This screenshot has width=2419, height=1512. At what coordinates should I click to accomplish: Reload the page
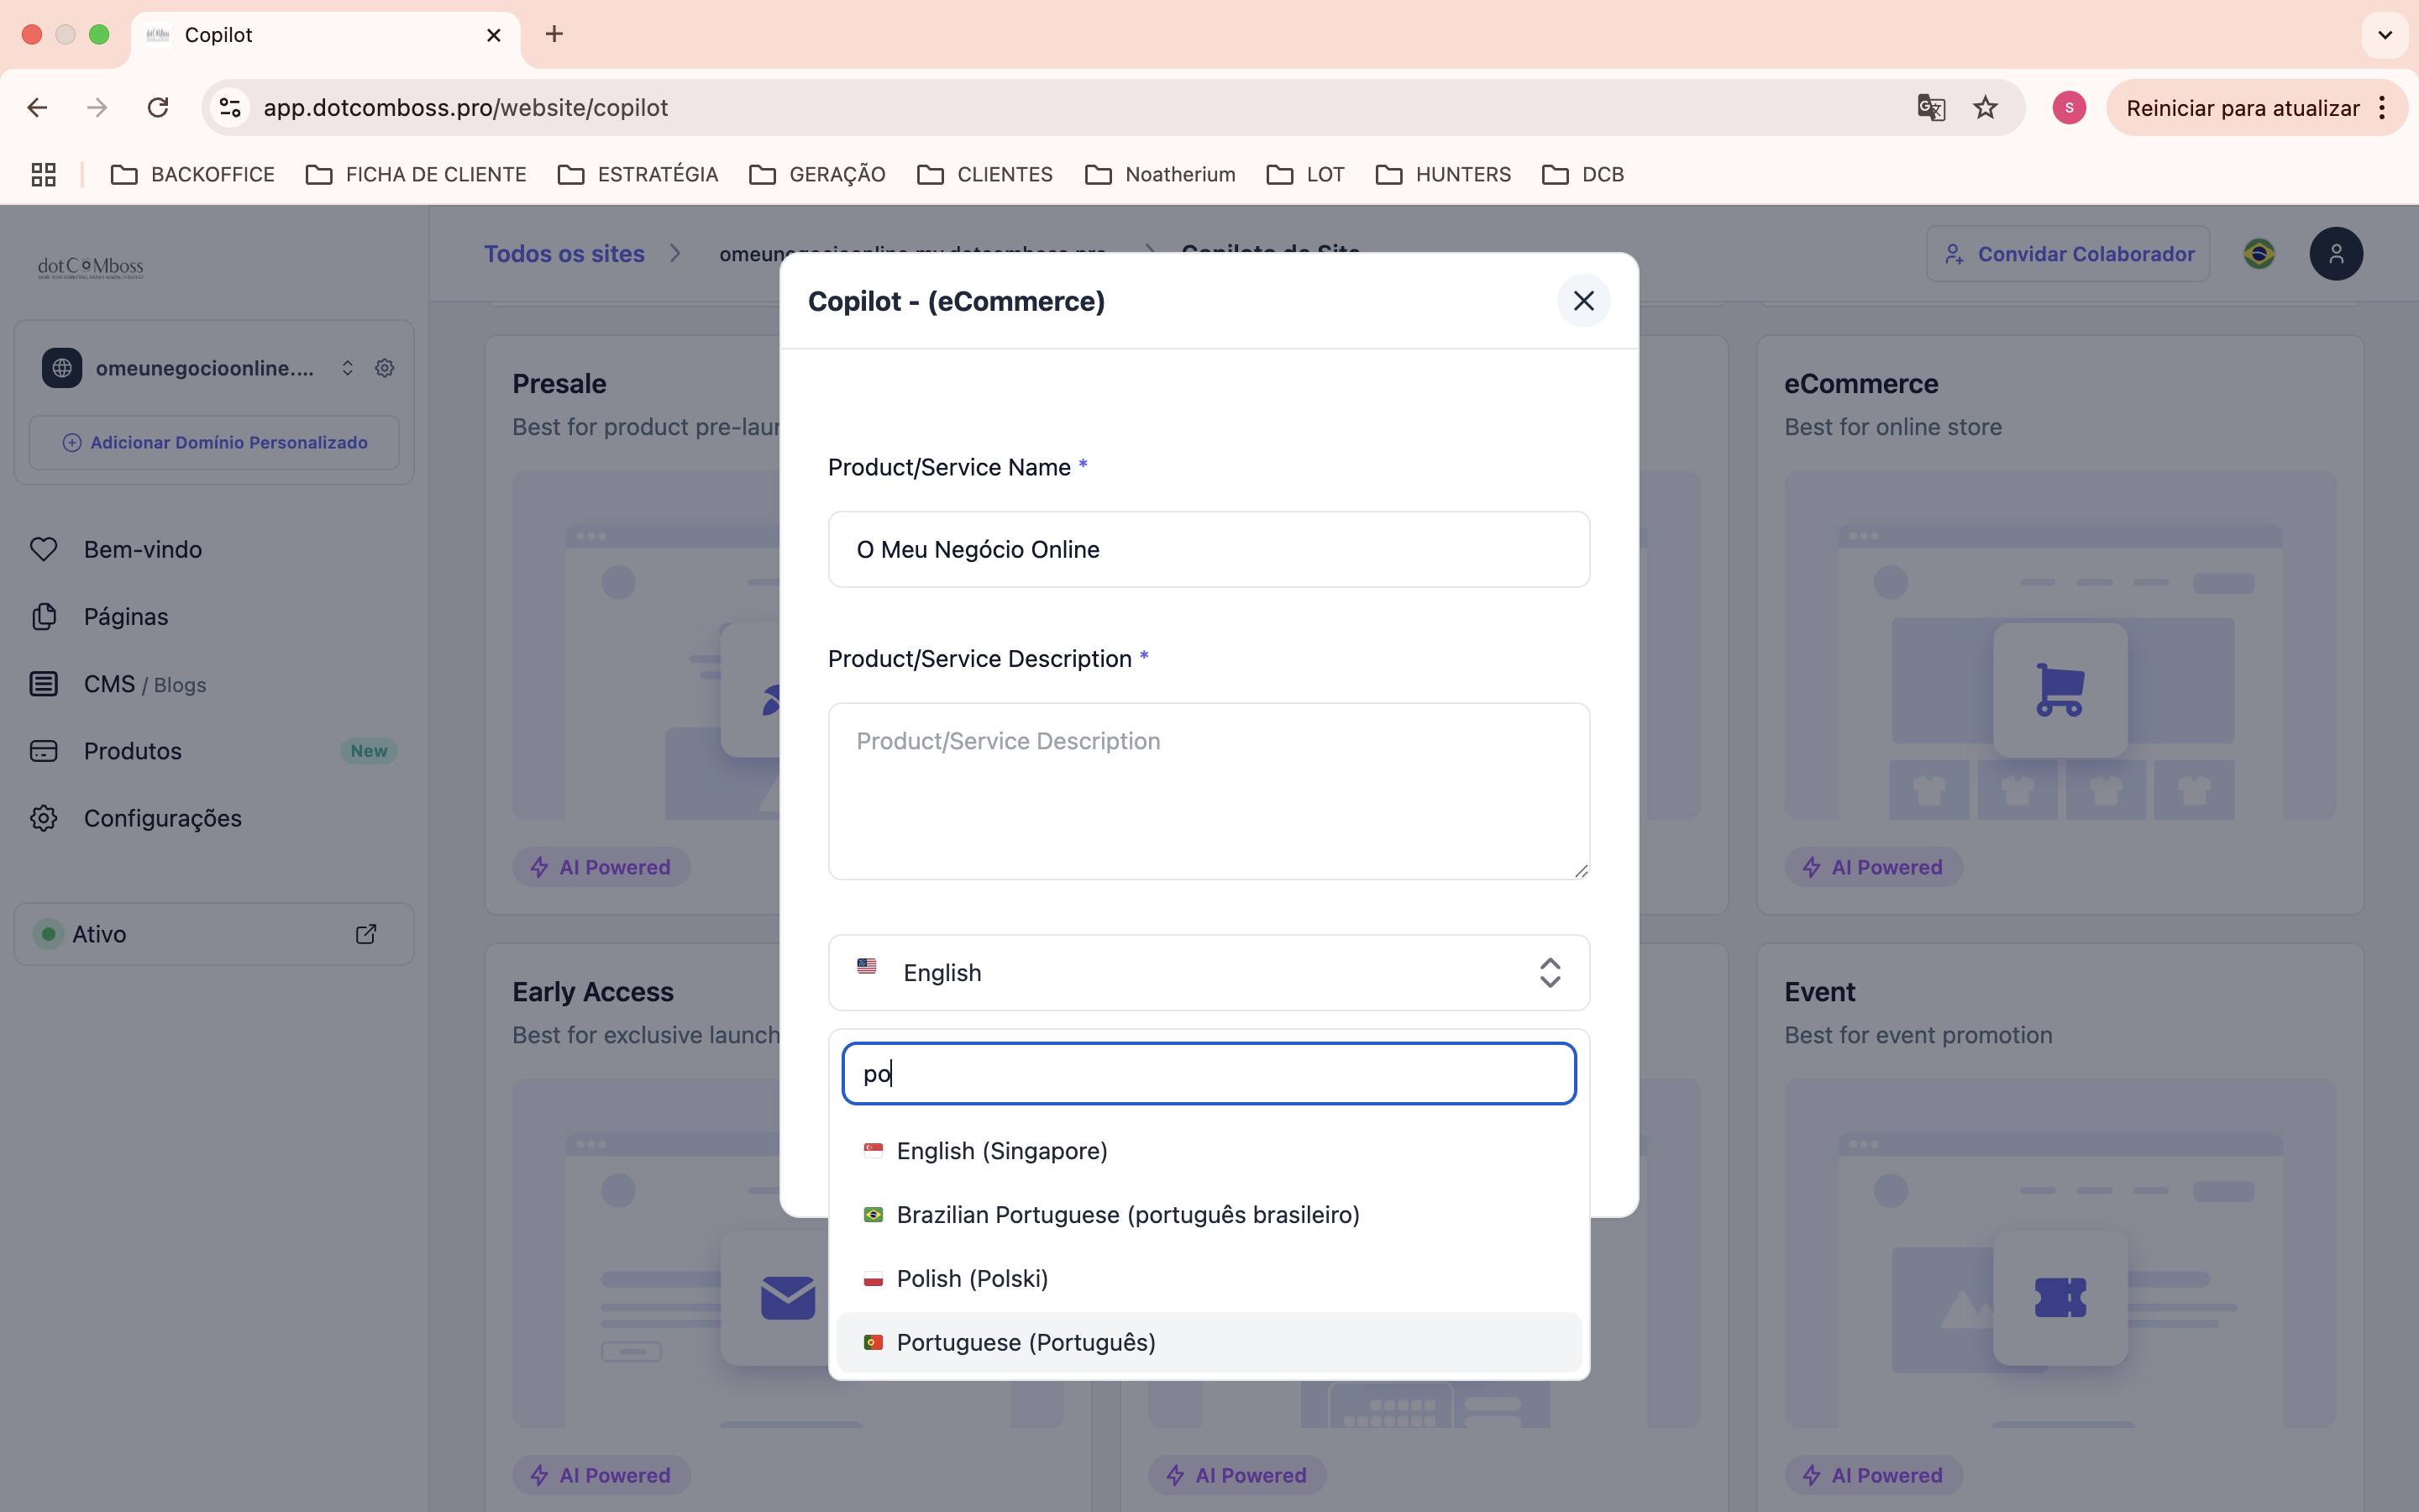pos(158,108)
